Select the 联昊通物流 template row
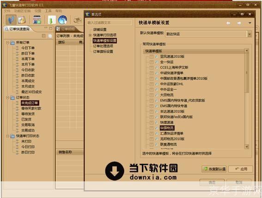262x198 pixels. [x=168, y=144]
